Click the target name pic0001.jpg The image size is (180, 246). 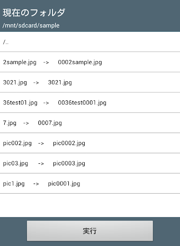pyautogui.click(x=64, y=184)
